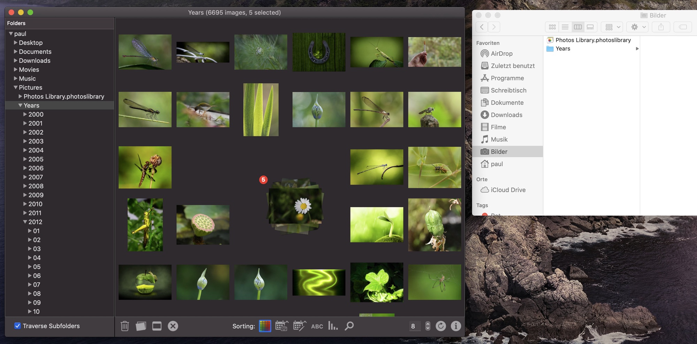The height and width of the screenshot is (344, 697).
Task: Sort by modification date calendar-pencil icon
Action: click(x=300, y=326)
